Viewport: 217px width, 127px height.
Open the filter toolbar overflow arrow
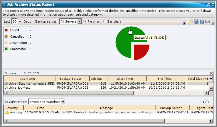184,23
